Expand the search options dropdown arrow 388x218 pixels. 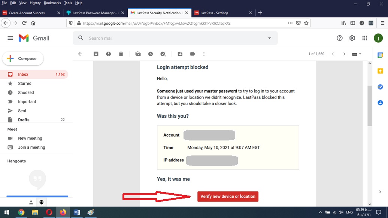pyautogui.click(x=270, y=38)
